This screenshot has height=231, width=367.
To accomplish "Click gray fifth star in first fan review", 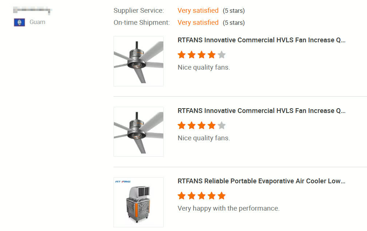I will point(222,55).
